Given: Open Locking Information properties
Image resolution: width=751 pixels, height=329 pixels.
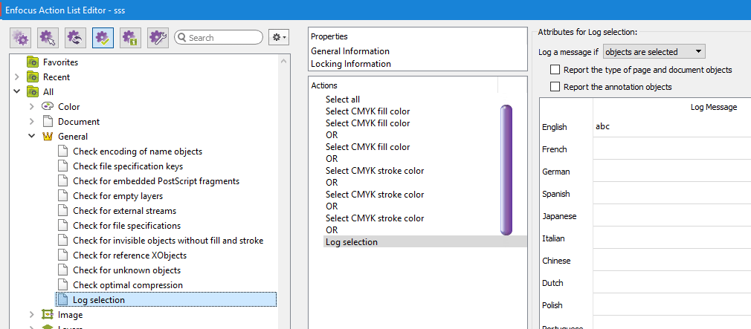Looking at the screenshot, I should pos(351,64).
